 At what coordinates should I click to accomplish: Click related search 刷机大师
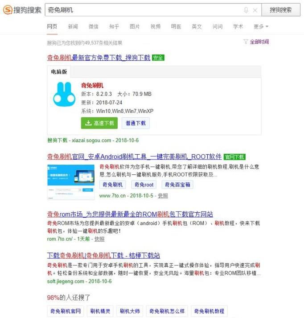tap(130, 311)
